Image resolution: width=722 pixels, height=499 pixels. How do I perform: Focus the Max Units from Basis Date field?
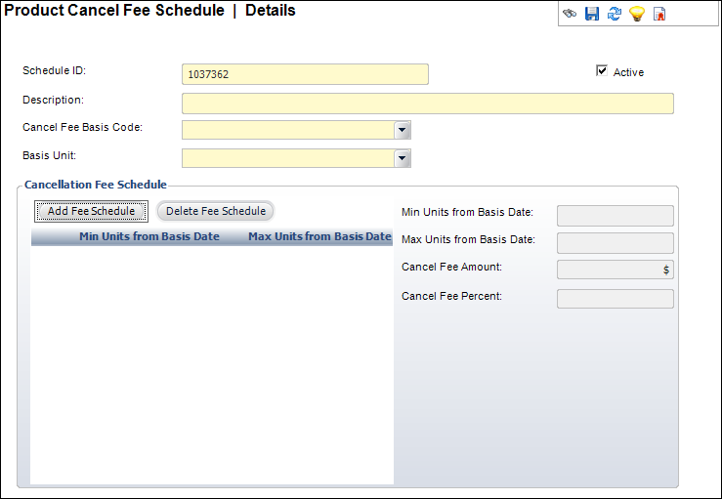(x=616, y=242)
